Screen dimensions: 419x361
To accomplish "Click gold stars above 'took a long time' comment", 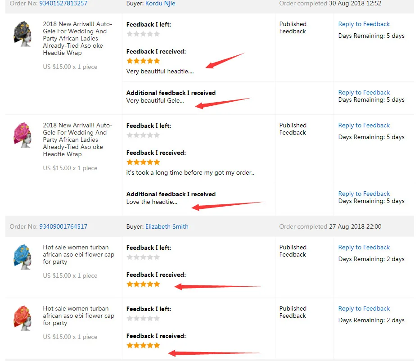I will [x=143, y=162].
